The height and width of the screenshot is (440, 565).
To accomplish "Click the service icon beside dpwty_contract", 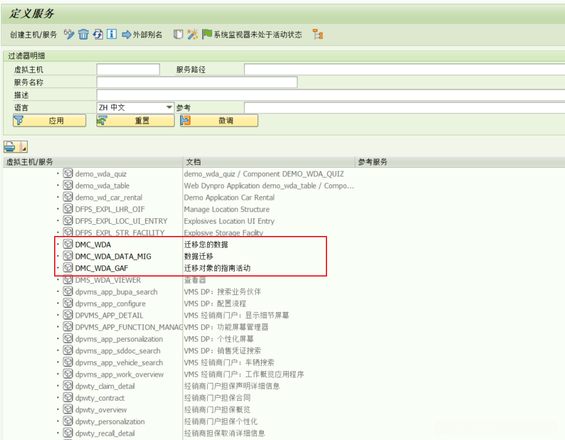I will (x=68, y=398).
